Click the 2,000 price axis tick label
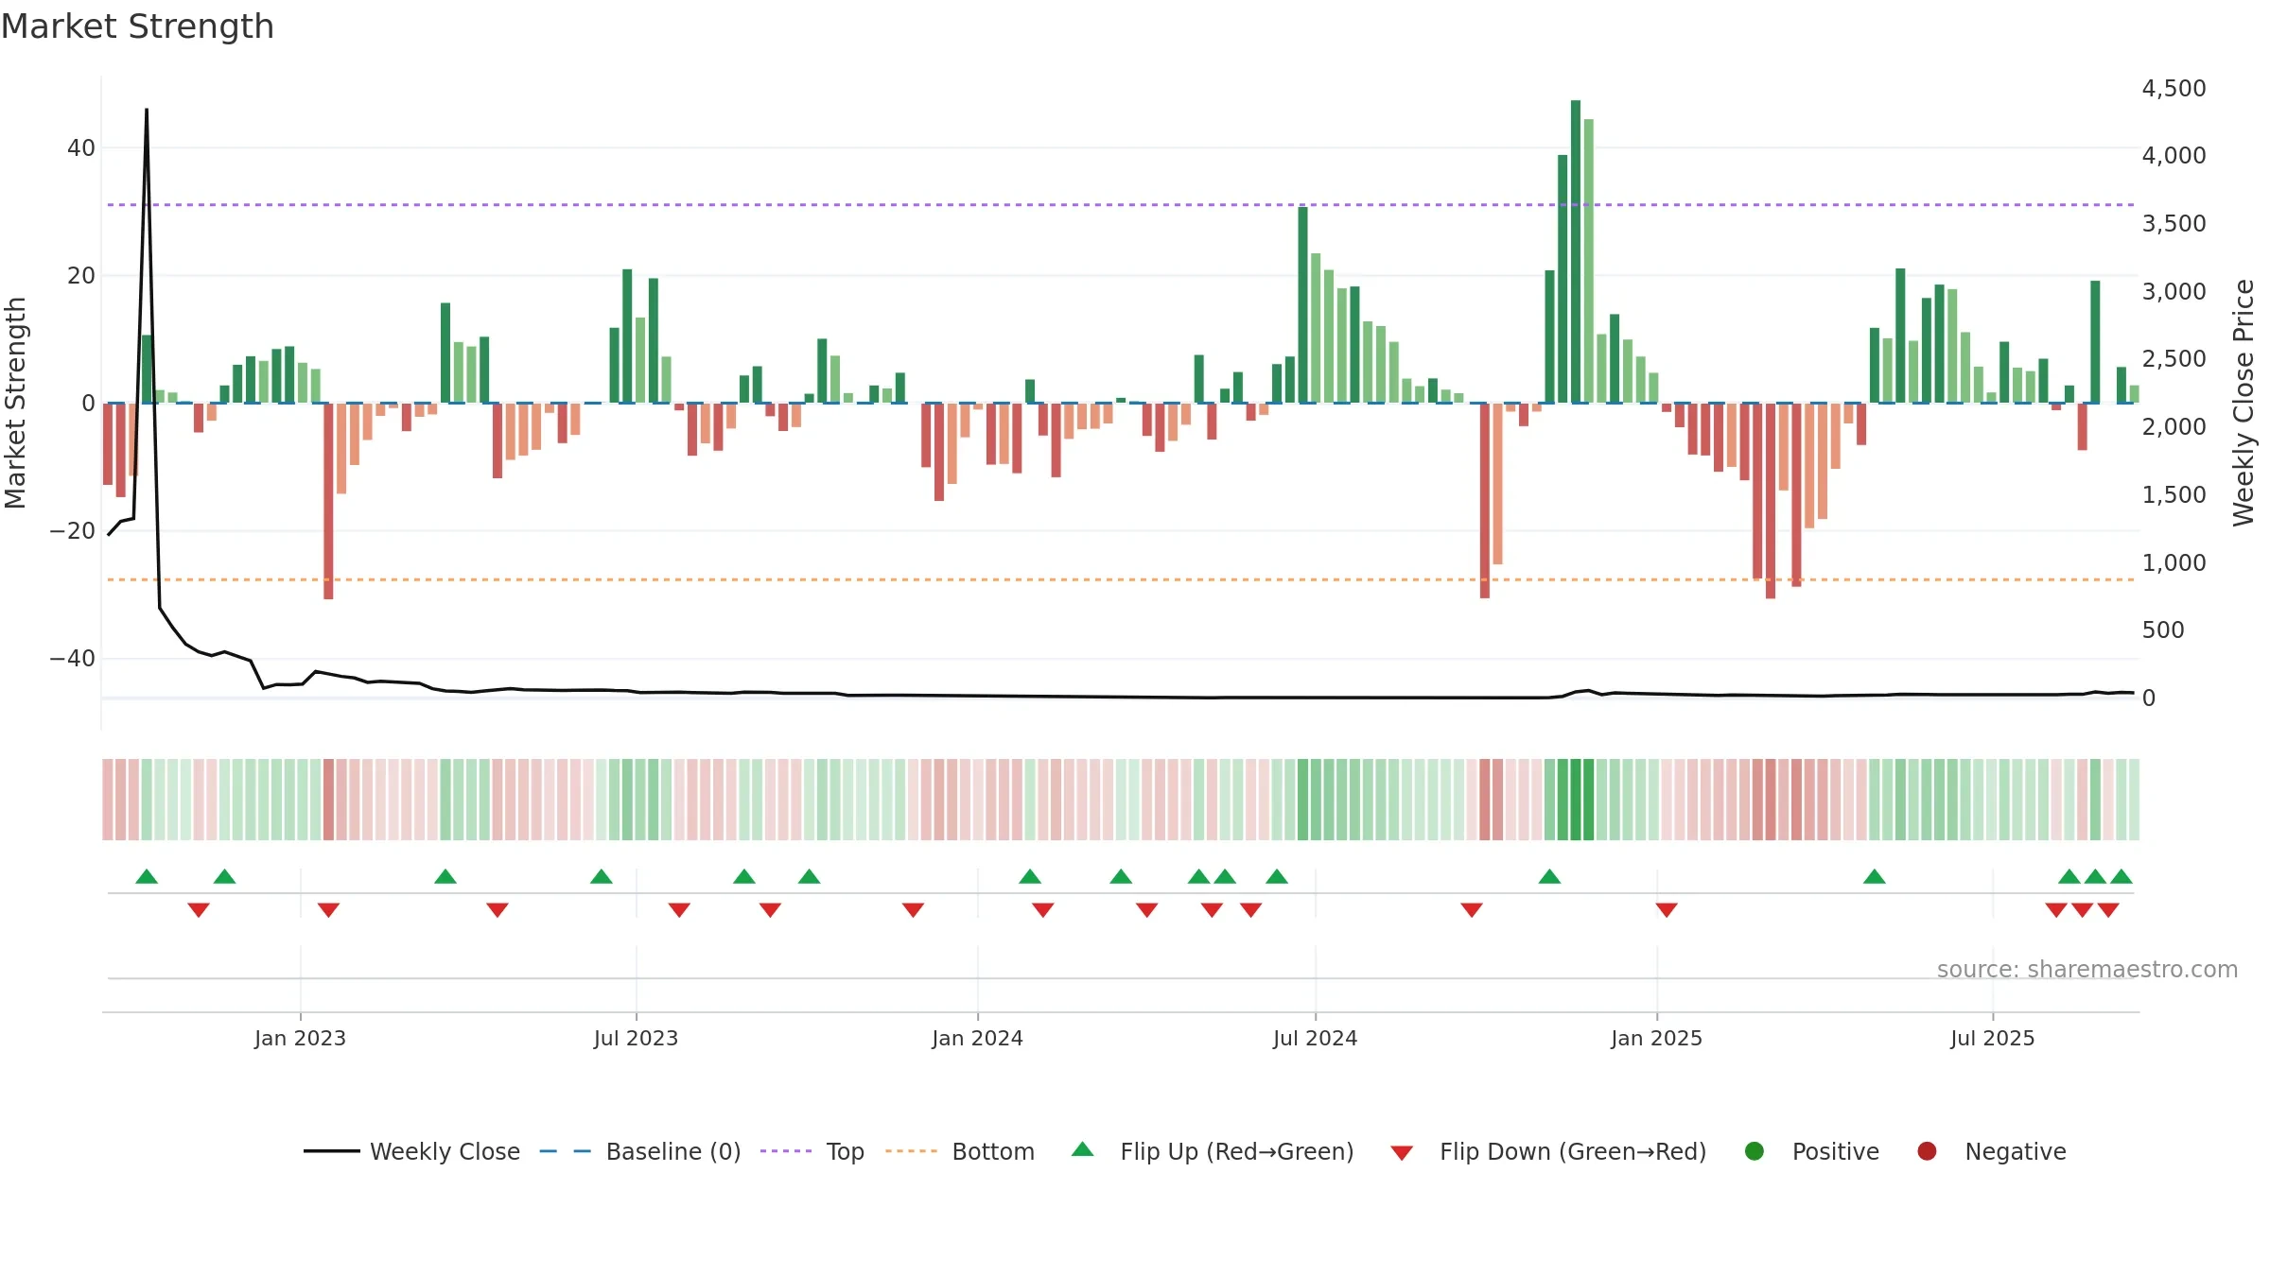2270x1276 pixels. point(2174,427)
